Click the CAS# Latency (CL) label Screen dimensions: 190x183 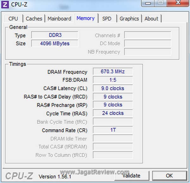(x=66, y=88)
